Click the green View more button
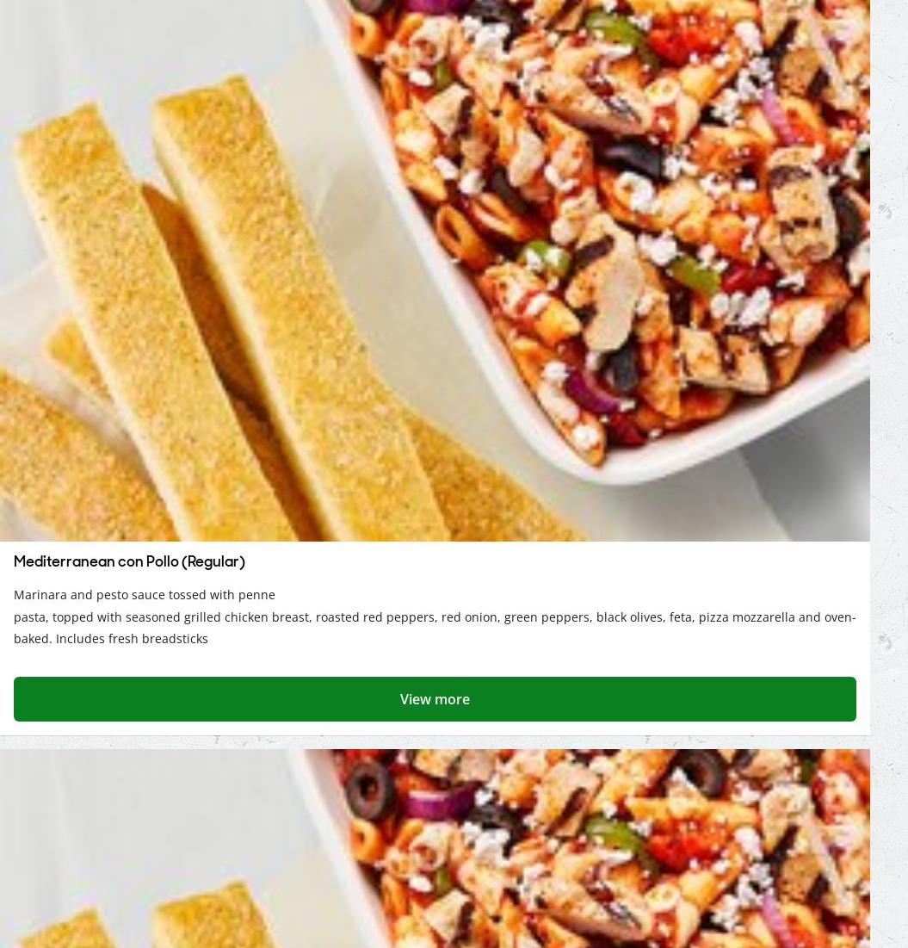Screen dimensions: 908x948 [435, 699]
